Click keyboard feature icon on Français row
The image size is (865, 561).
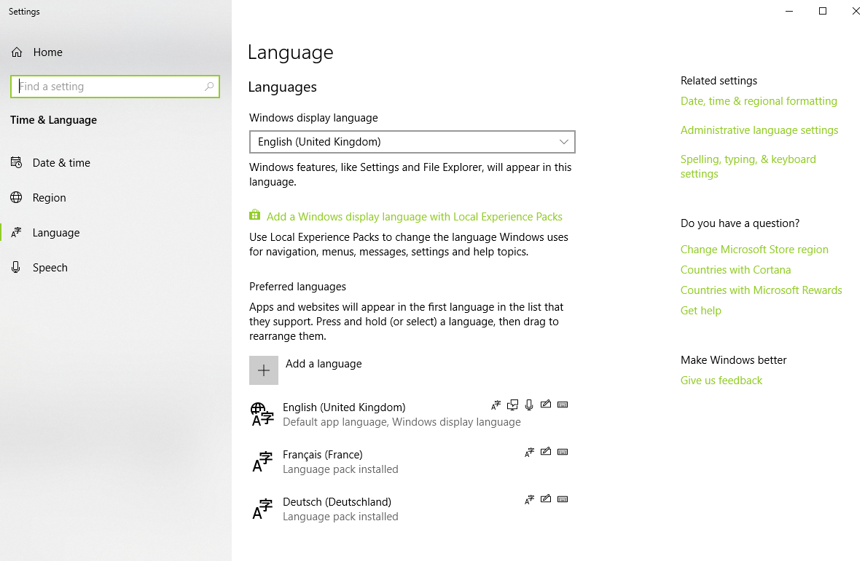563,452
